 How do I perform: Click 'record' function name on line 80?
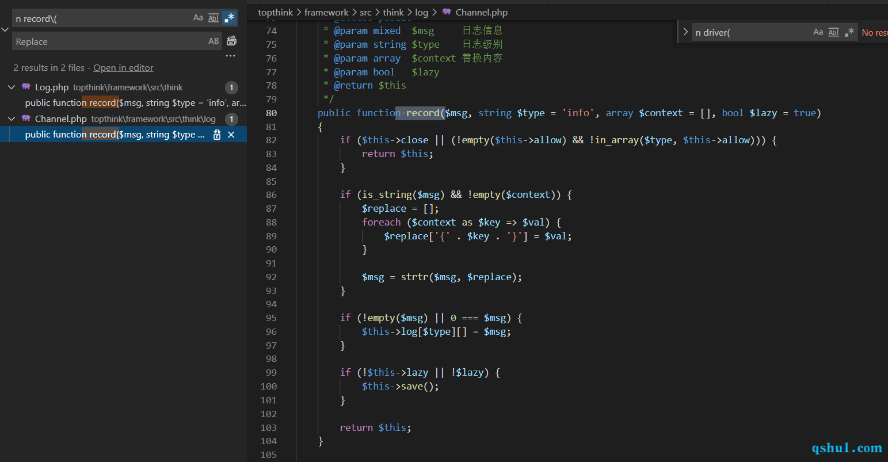click(423, 113)
